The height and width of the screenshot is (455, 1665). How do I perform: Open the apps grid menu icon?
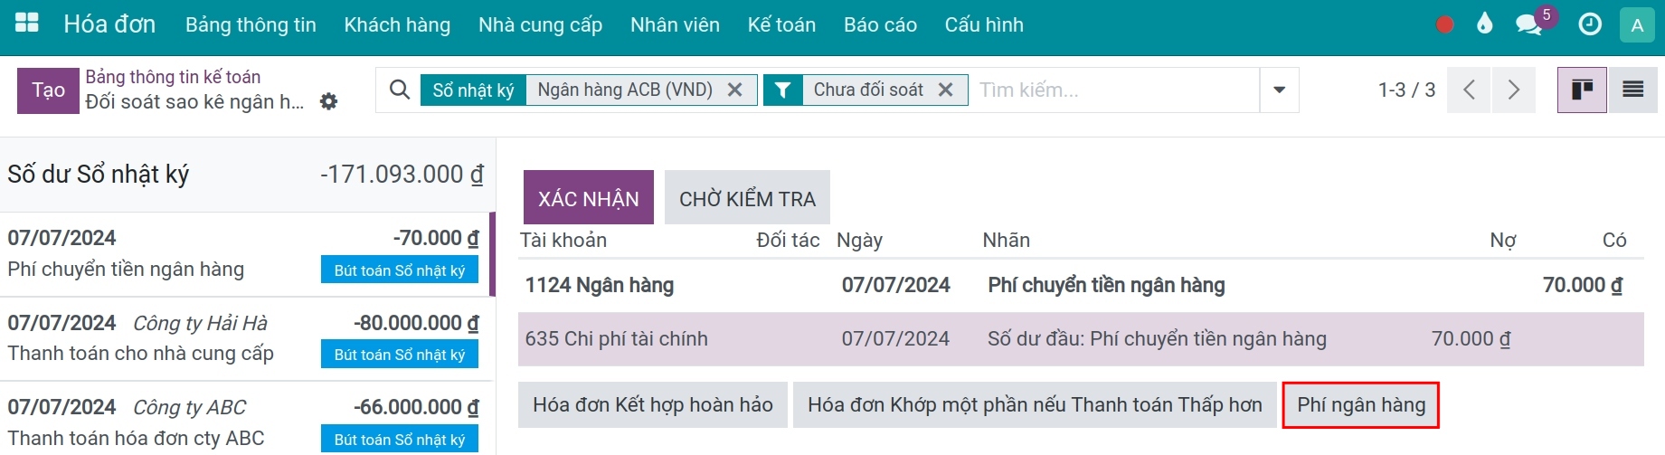click(27, 24)
